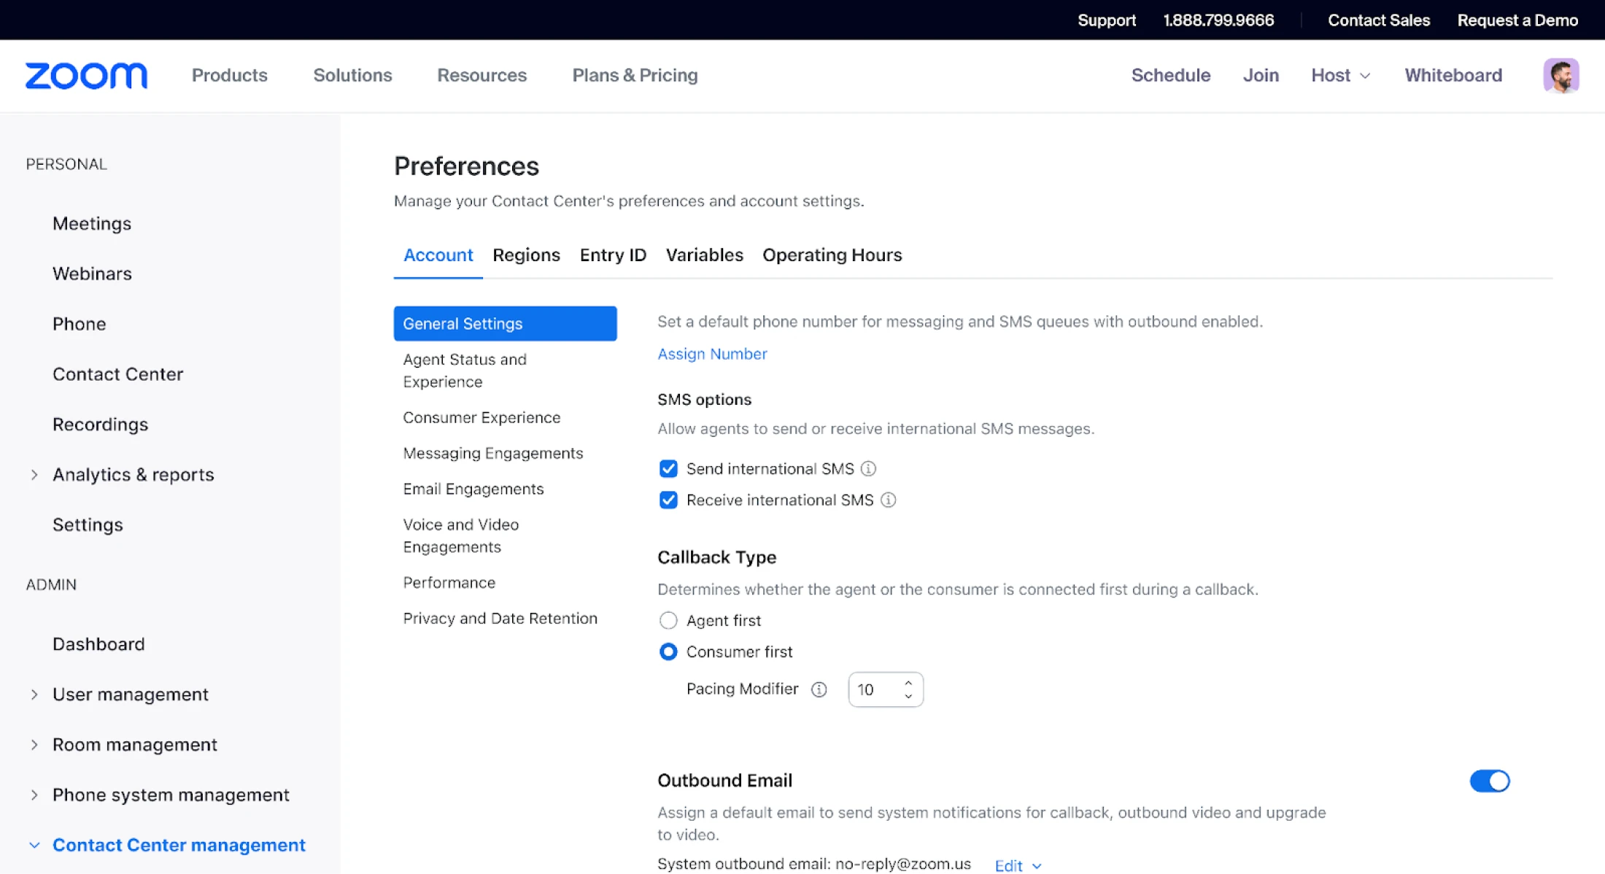Click Join in the header

click(x=1261, y=75)
